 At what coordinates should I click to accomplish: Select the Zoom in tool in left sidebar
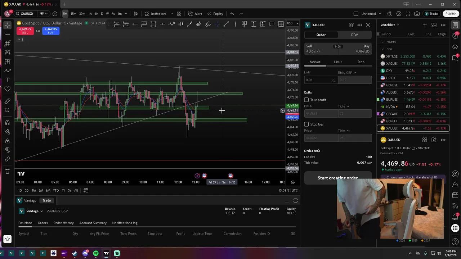pos(7,110)
